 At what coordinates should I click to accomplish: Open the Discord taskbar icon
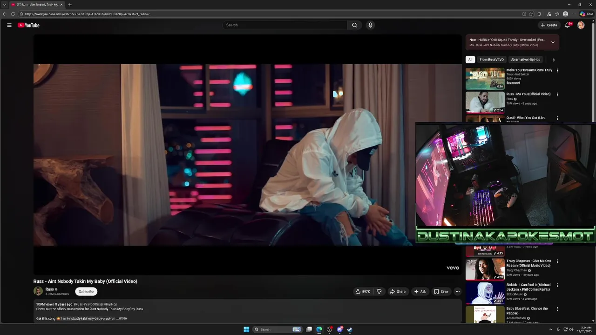pyautogui.click(x=339, y=329)
